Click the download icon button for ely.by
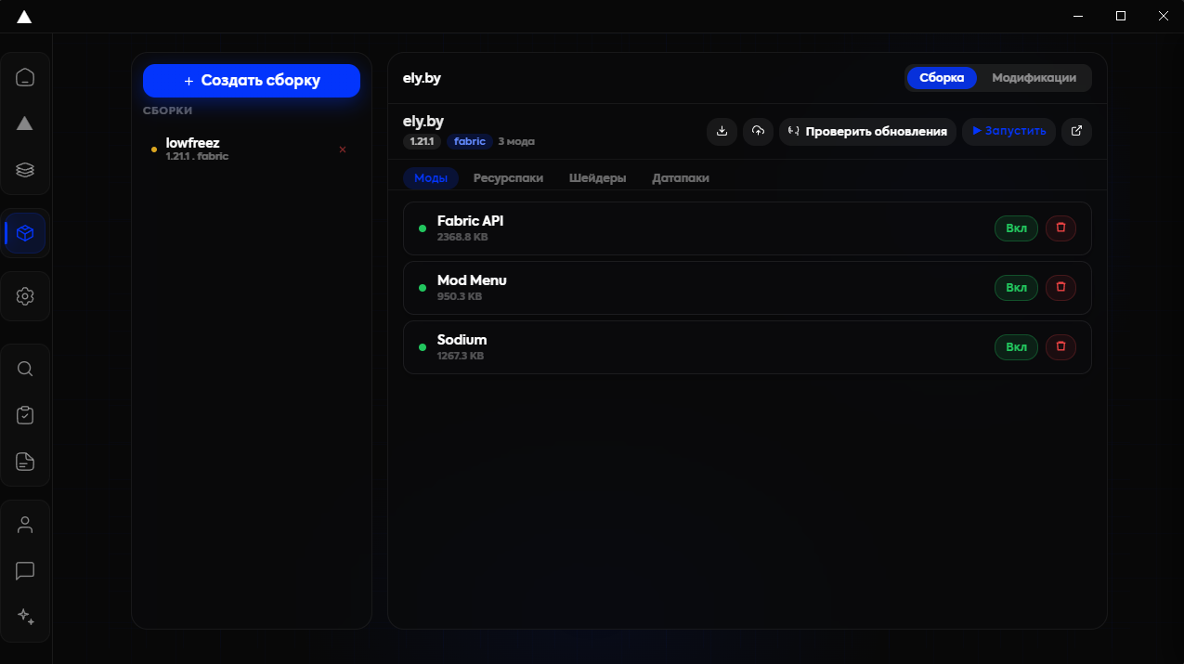The width and height of the screenshot is (1184, 664). [722, 131]
